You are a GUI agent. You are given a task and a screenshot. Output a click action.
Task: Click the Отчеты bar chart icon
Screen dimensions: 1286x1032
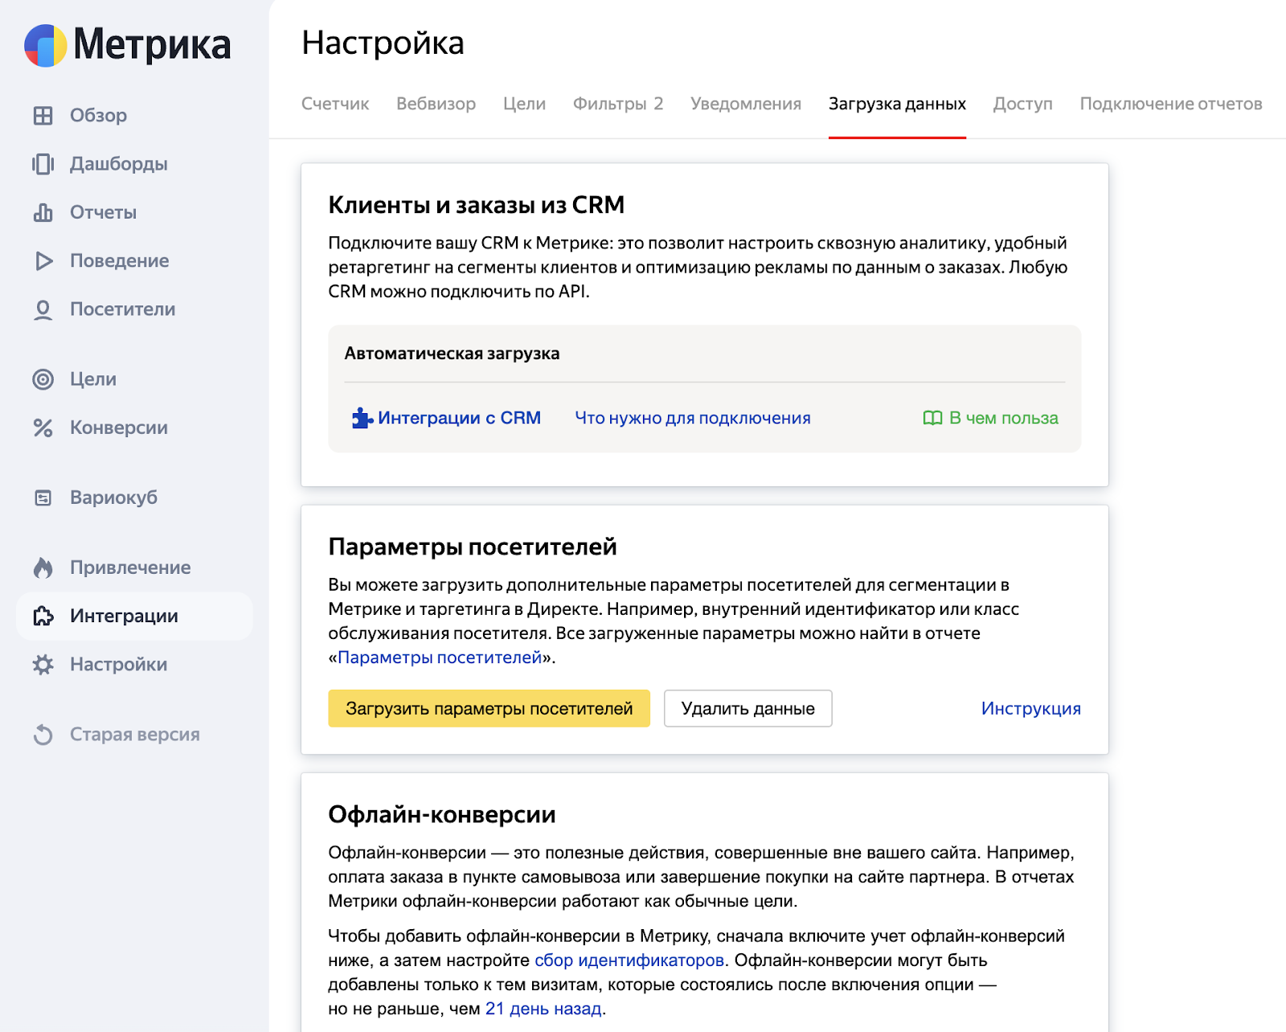(x=43, y=212)
